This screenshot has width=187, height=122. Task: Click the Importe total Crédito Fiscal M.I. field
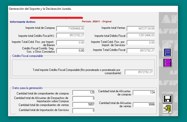click(x=70, y=36)
